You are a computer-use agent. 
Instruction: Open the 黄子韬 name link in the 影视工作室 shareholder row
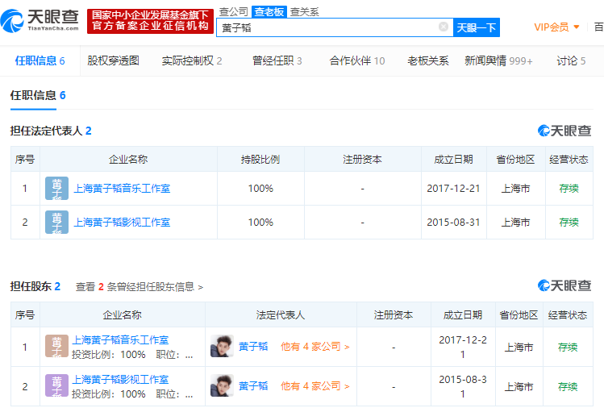click(x=253, y=386)
